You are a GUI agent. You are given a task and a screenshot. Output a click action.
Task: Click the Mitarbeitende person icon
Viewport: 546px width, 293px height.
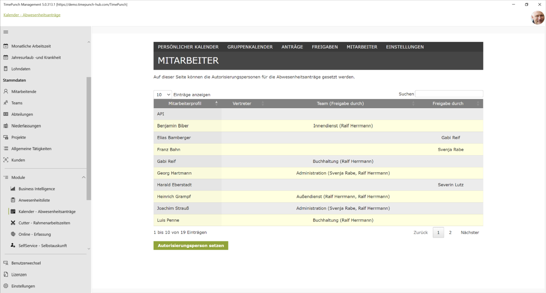coord(6,91)
